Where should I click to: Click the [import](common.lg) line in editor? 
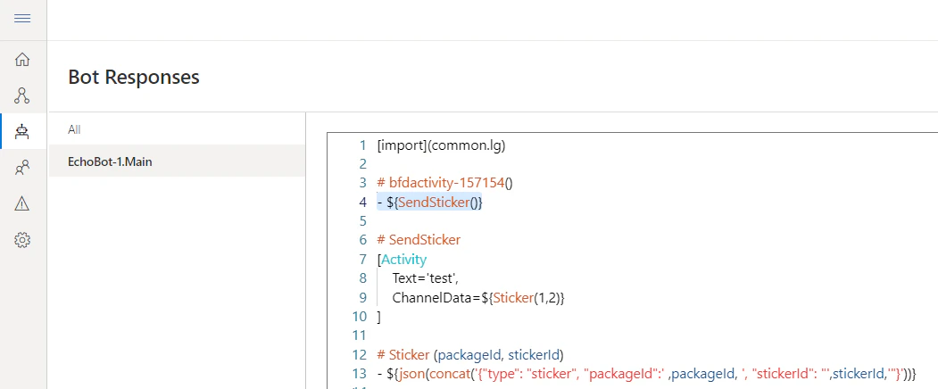coord(442,145)
